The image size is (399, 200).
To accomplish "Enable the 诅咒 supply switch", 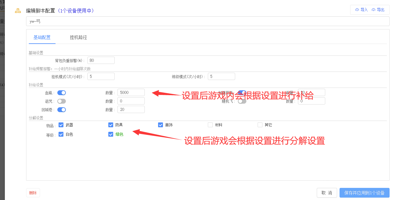I will [62, 101].
